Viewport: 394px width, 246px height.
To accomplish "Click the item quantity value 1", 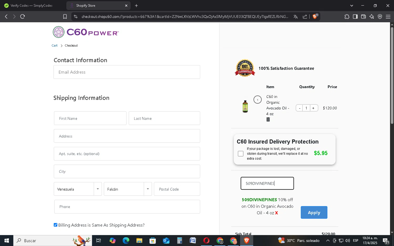I will click(306, 108).
